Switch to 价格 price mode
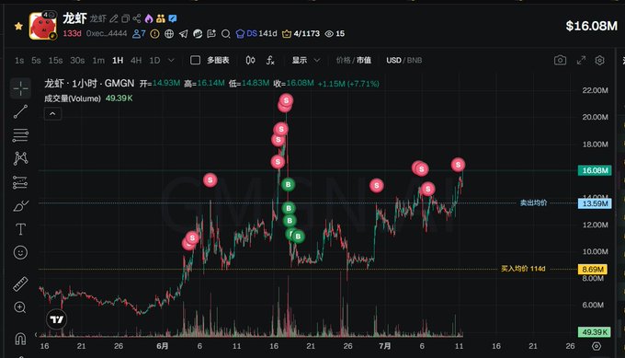Screen dimensions: 625x358 pyautogui.click(x=343, y=60)
